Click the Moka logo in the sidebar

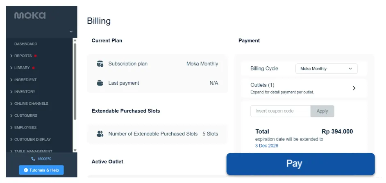pyautogui.click(x=30, y=16)
